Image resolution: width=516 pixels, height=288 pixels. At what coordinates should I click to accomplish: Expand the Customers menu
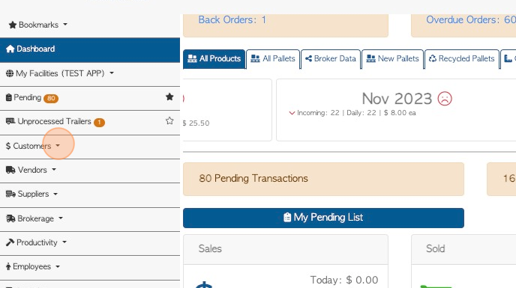(33, 146)
